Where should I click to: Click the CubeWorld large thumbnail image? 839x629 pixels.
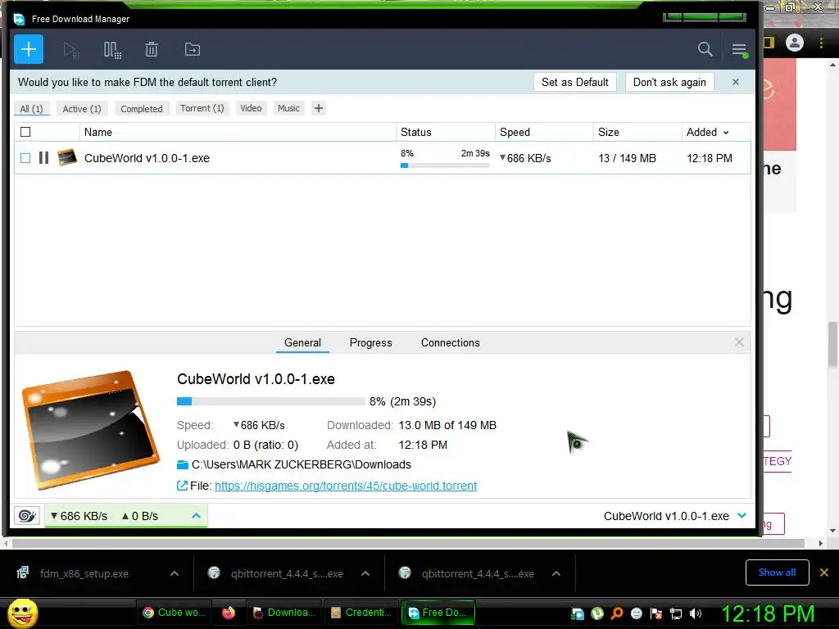pos(91,429)
